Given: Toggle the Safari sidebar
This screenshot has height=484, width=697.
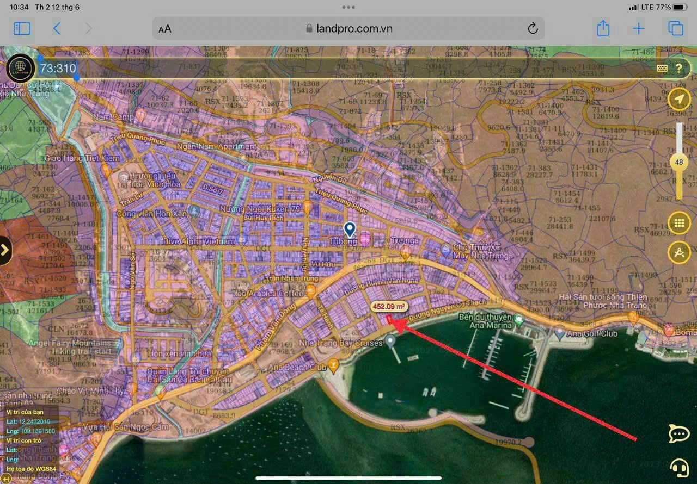Looking at the screenshot, I should point(22,28).
